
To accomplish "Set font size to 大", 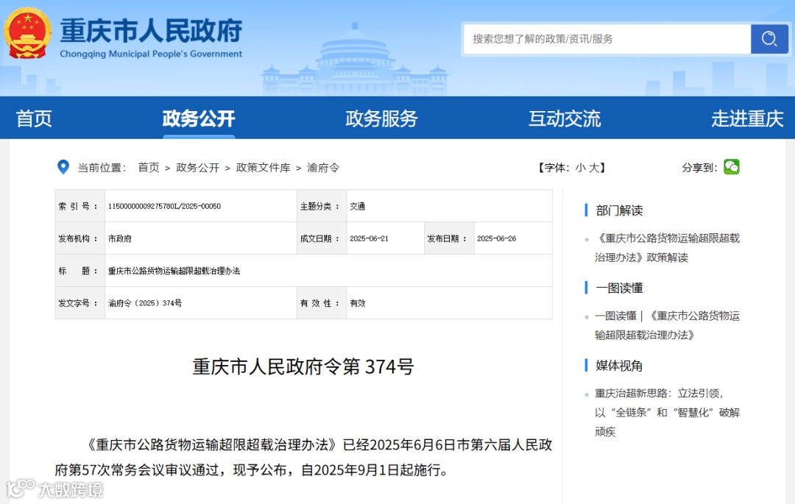I will (594, 168).
